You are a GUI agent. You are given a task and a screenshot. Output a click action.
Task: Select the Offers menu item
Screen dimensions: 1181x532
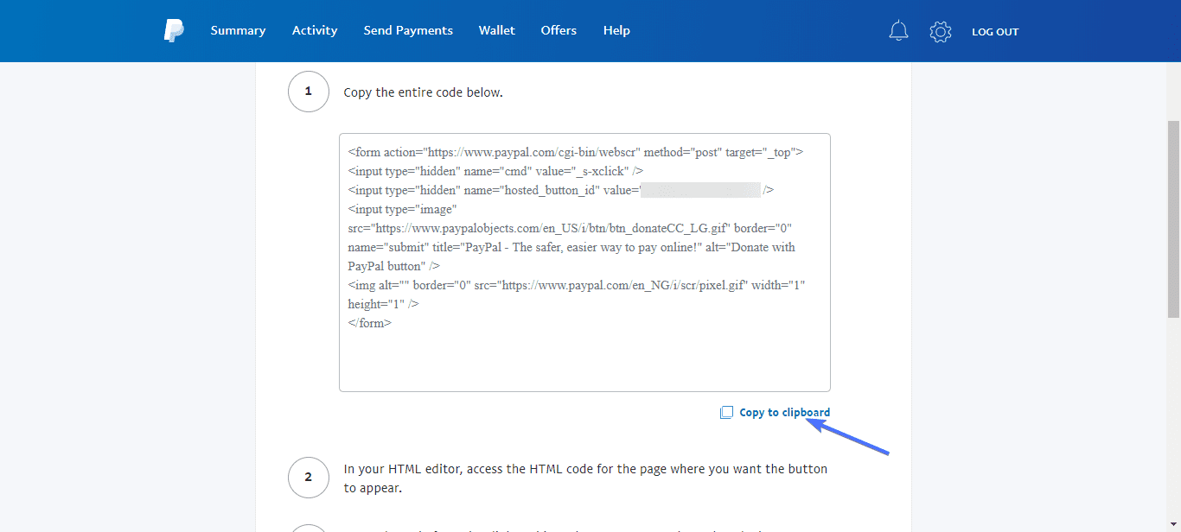point(559,30)
